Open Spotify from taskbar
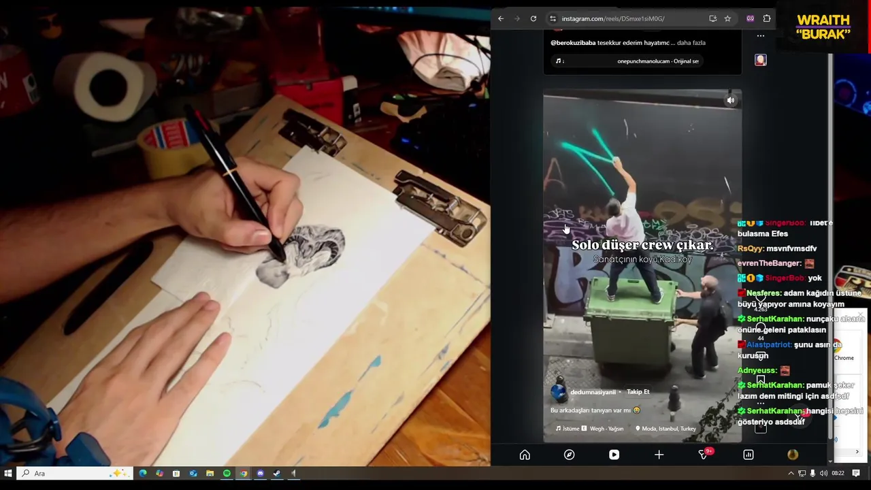The height and width of the screenshot is (490, 871). 227,473
